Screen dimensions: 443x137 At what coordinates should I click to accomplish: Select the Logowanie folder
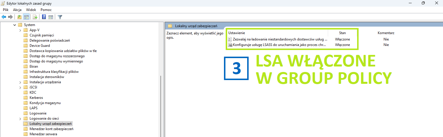click(x=38, y=113)
